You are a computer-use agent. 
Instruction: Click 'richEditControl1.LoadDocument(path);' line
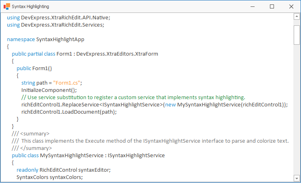point(69,112)
